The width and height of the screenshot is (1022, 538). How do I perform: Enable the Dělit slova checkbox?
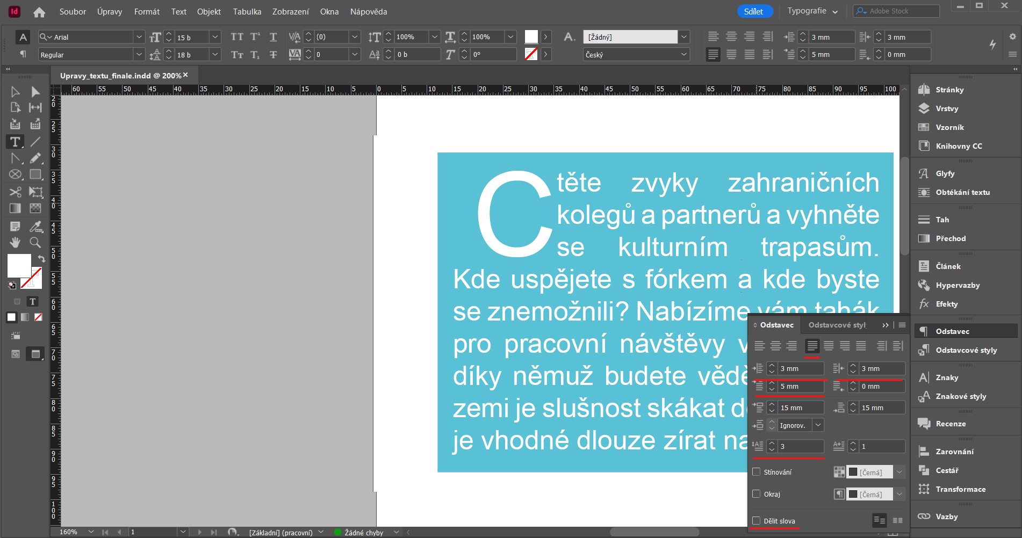(757, 521)
